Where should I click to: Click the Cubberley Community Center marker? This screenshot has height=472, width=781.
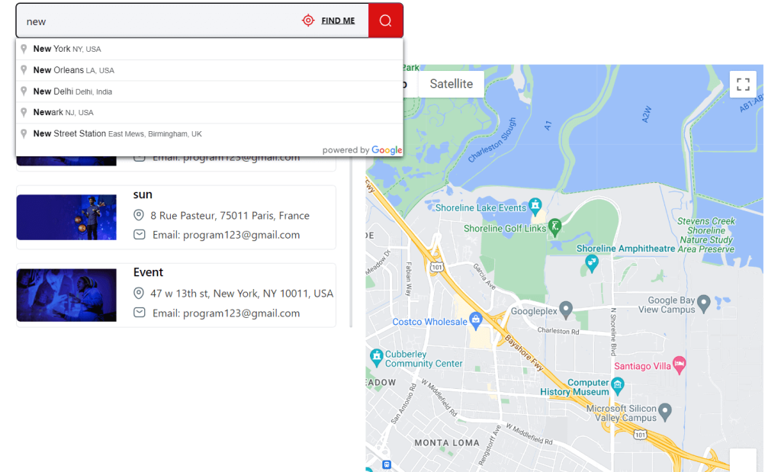[377, 357]
